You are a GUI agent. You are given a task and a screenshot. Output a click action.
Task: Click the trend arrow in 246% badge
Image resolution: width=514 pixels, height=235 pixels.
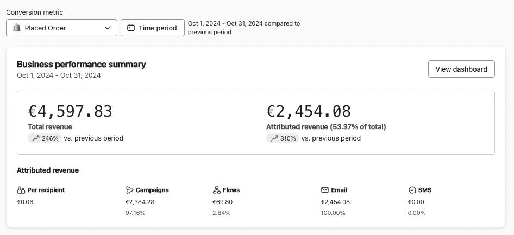(36, 138)
